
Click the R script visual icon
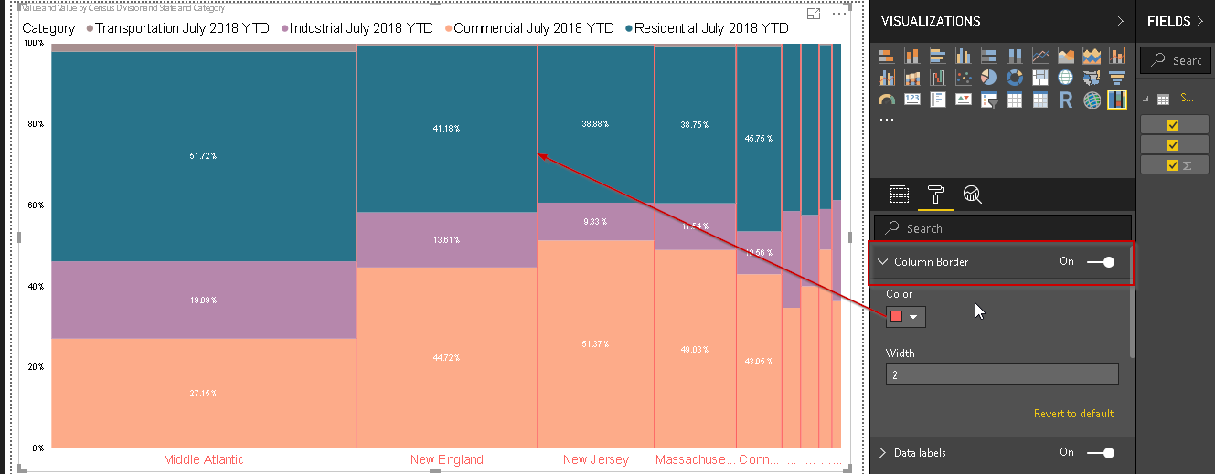point(1065,100)
